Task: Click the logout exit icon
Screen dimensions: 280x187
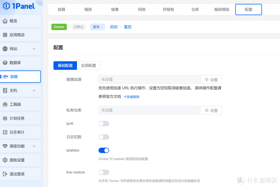Action: 5,174
